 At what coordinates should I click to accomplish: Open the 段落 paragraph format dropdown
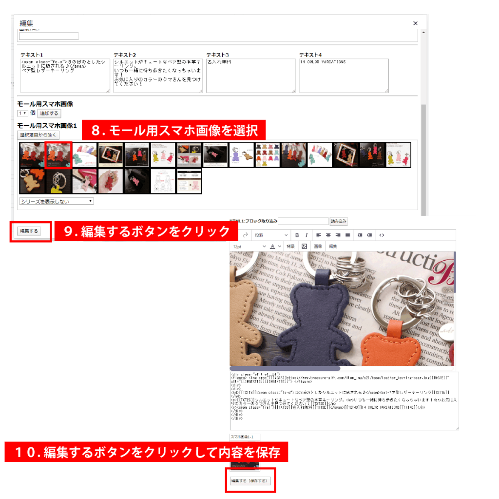click(271, 235)
